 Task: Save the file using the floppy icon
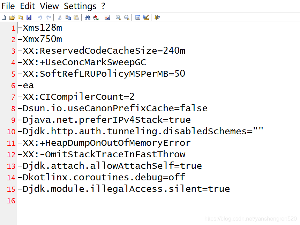click(x=29, y=17)
